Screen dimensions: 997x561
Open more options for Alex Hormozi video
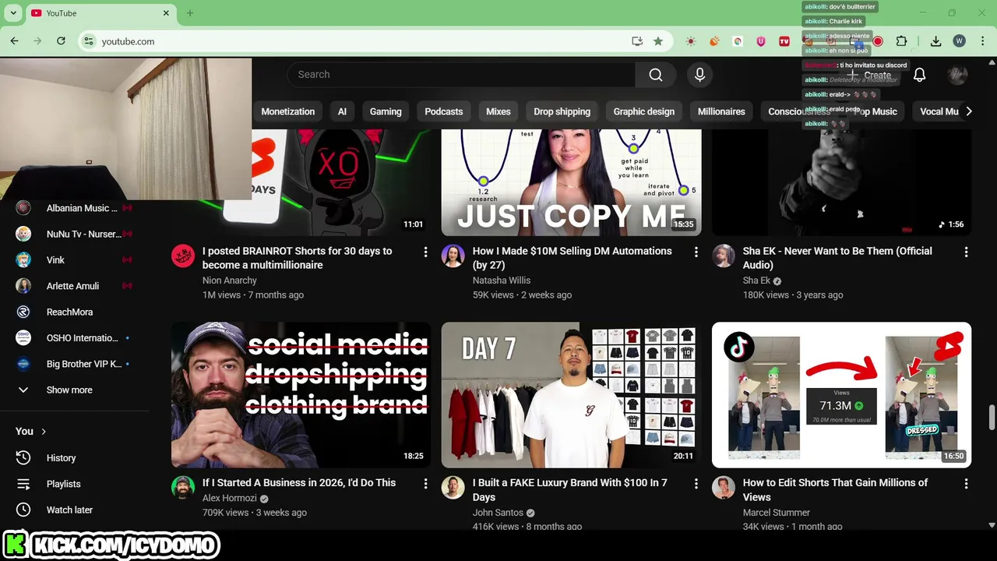click(425, 484)
